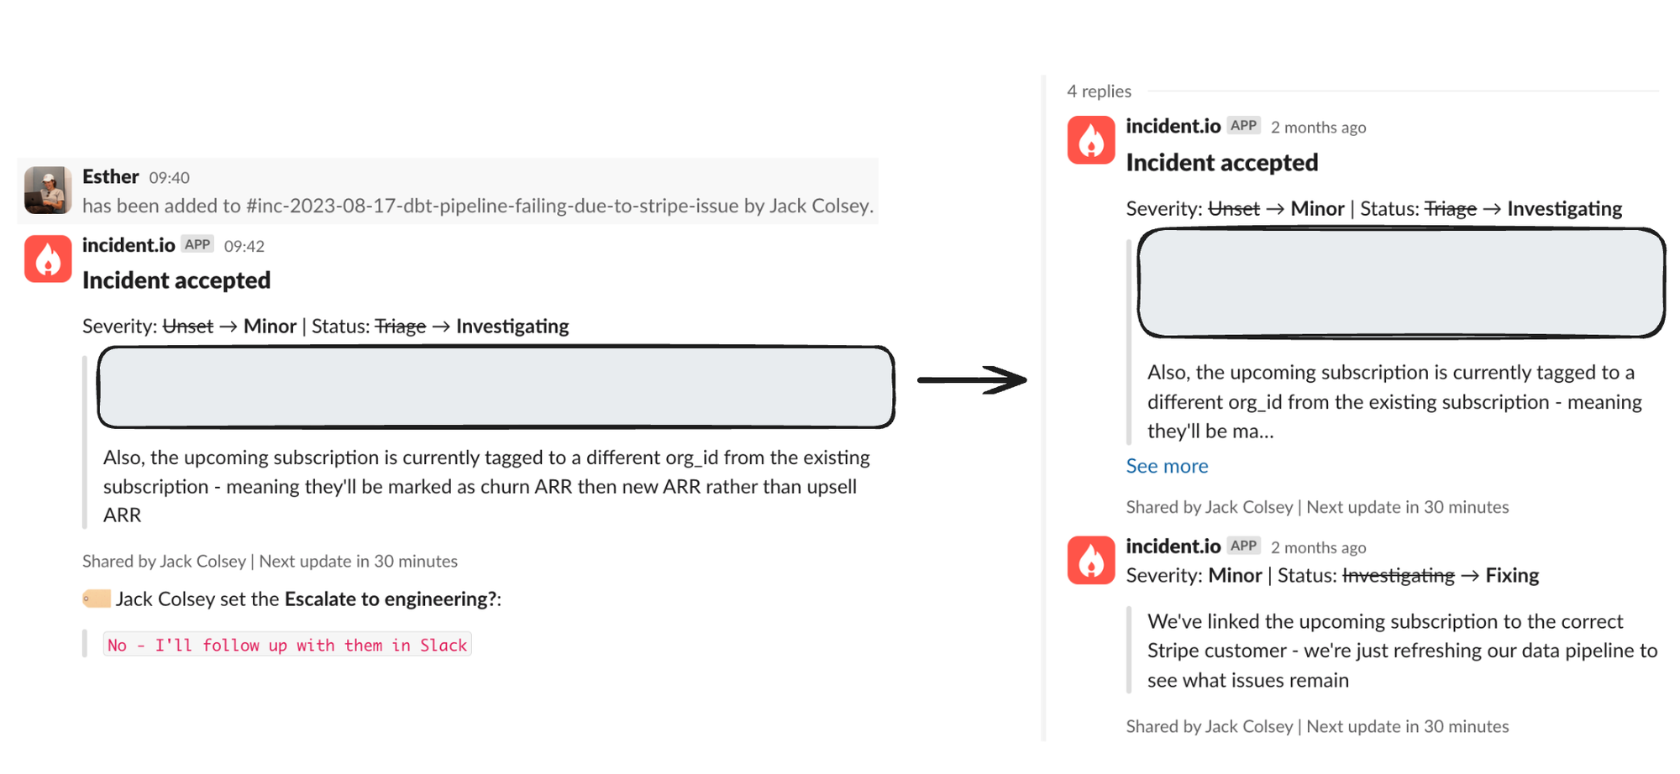Open Esther's name in channel message
The height and width of the screenshot is (774, 1680).
click(110, 177)
